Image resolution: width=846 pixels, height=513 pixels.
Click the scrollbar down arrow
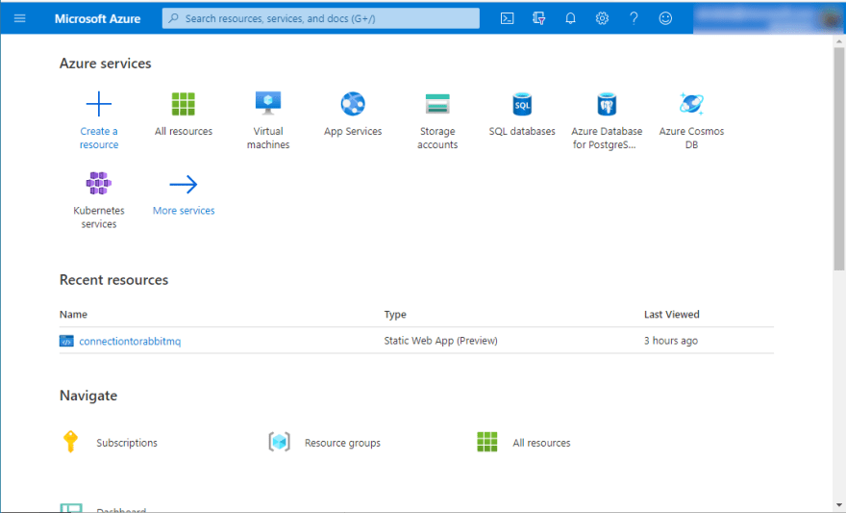click(x=839, y=505)
